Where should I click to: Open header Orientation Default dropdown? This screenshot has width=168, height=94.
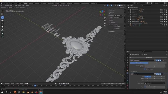tap(11, 8)
